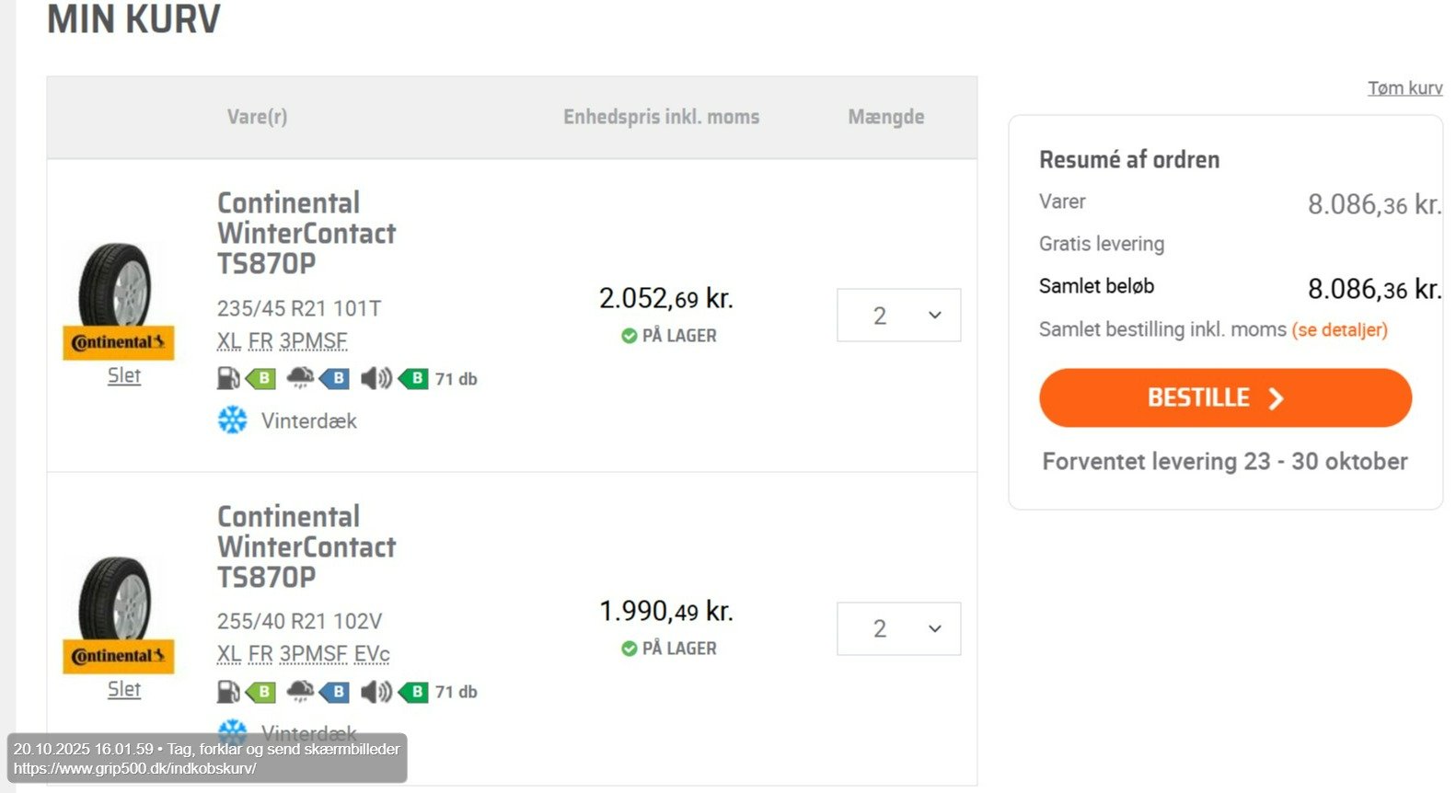This screenshot has width=1456, height=793.
Task: Click green PÅ LAGER checkmark for 255/40 tyre
Action: [630, 649]
